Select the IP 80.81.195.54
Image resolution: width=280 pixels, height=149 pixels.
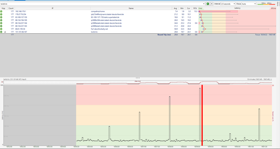coord(20,29)
